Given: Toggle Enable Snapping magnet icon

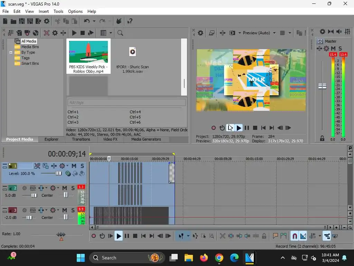Looking at the screenshot, I should (x=295, y=236).
